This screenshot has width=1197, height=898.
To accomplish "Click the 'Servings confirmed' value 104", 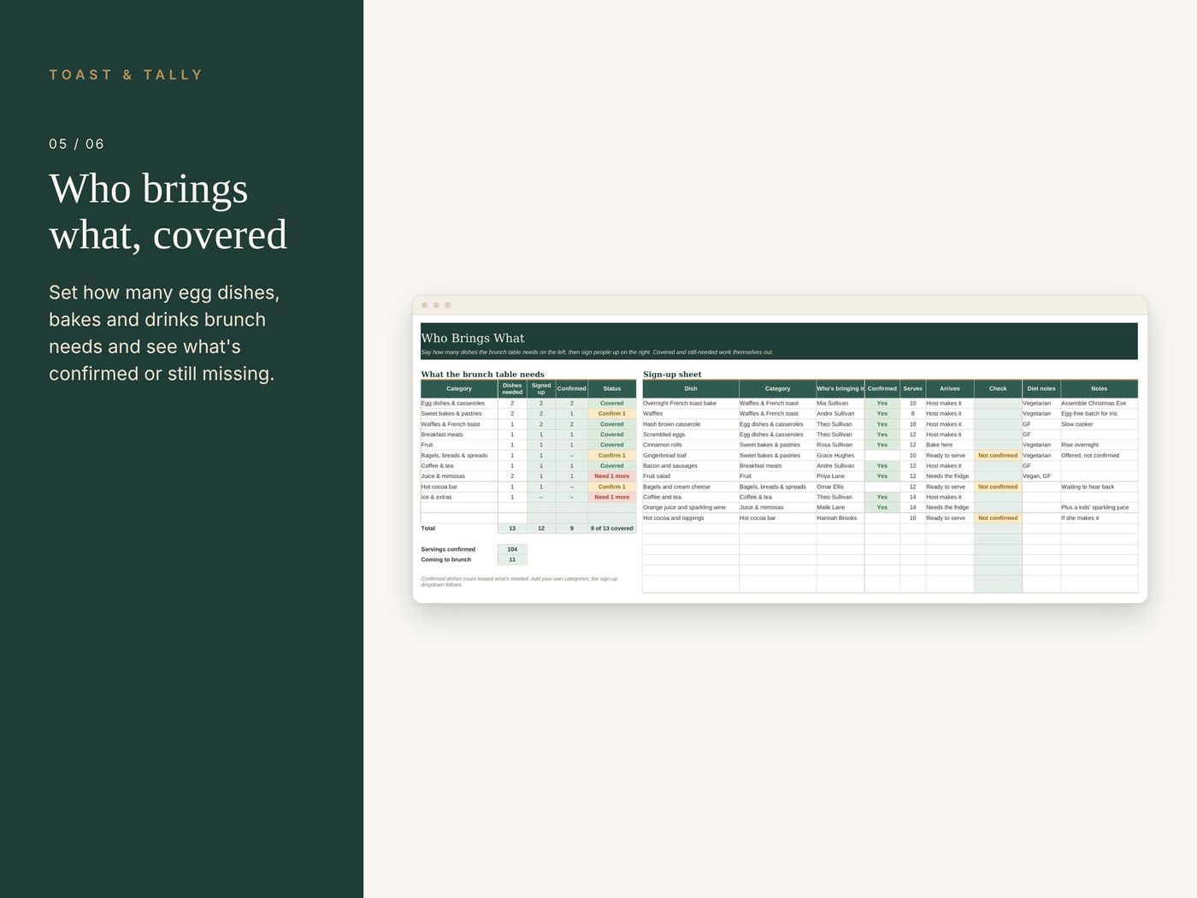I will click(512, 549).
